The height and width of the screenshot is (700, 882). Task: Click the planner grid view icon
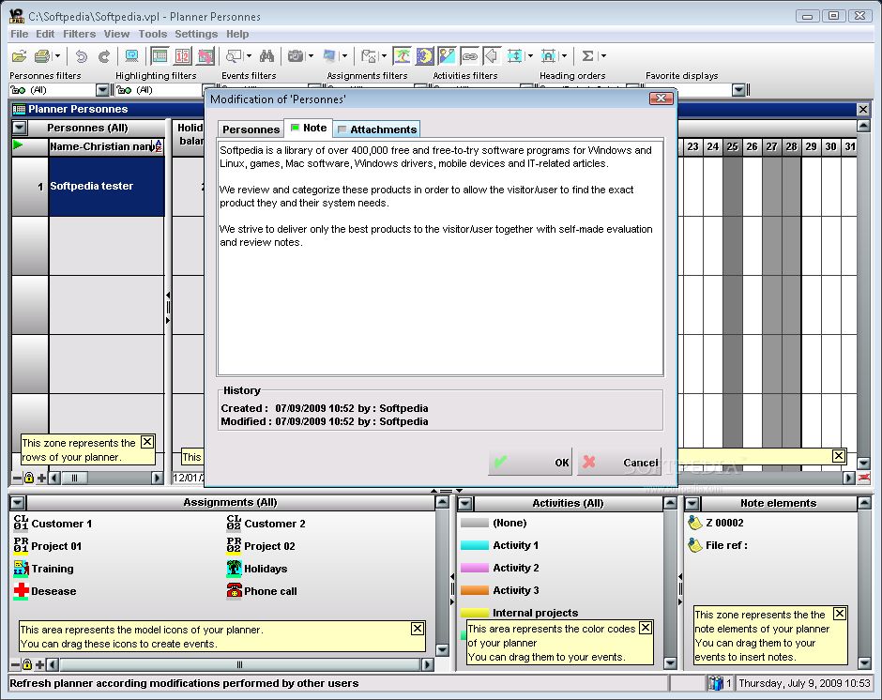[x=160, y=55]
